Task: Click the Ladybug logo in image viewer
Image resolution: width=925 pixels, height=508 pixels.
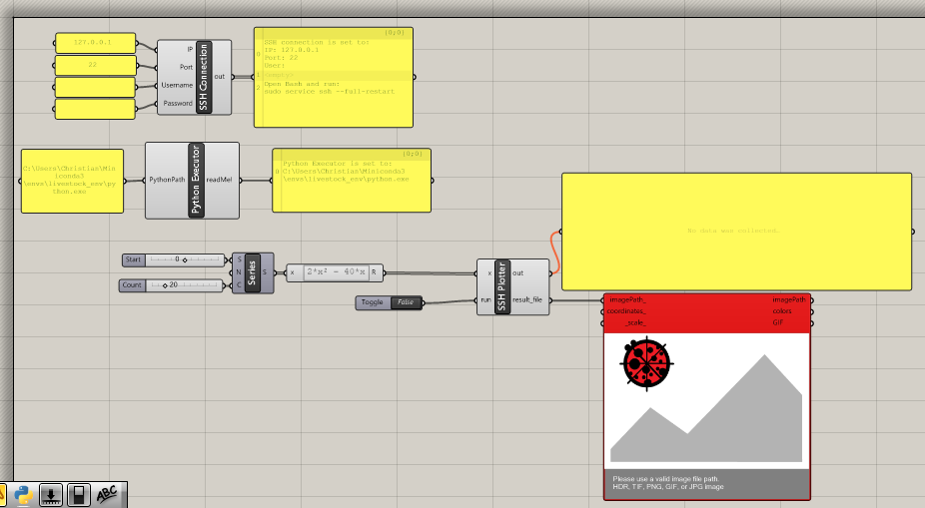Action: pyautogui.click(x=646, y=363)
